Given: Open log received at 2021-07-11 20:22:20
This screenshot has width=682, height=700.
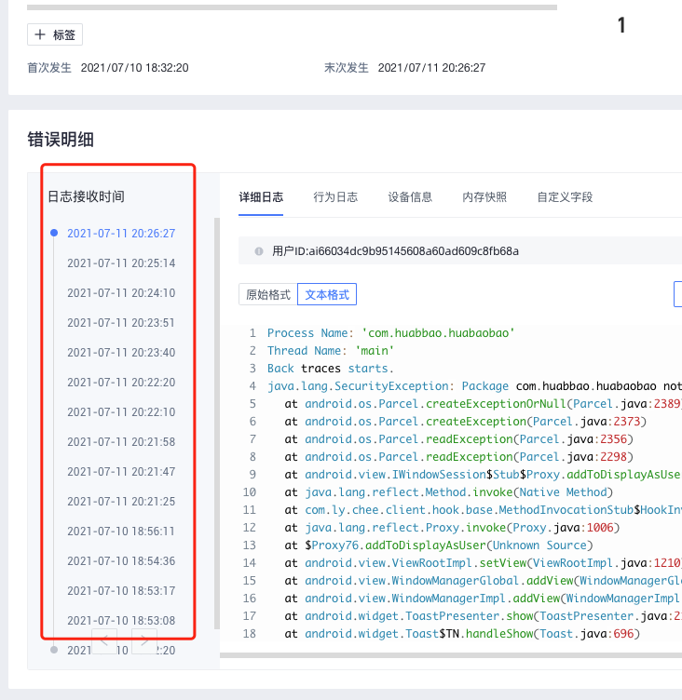Looking at the screenshot, I should [121, 383].
